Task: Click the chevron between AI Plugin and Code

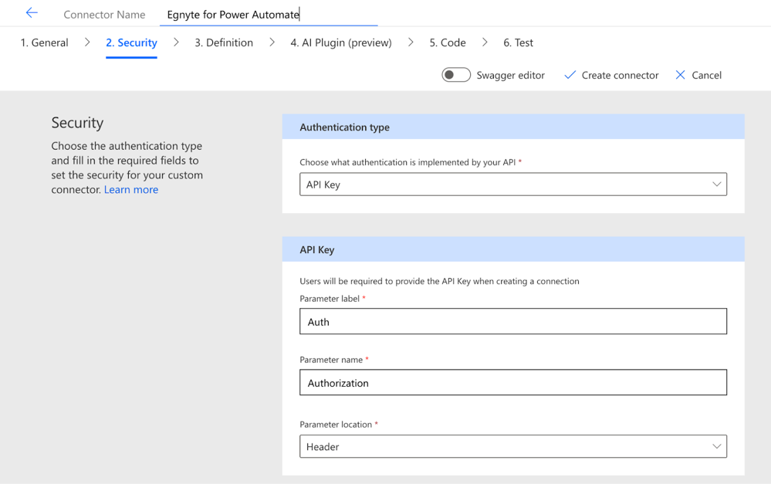Action: [411, 42]
